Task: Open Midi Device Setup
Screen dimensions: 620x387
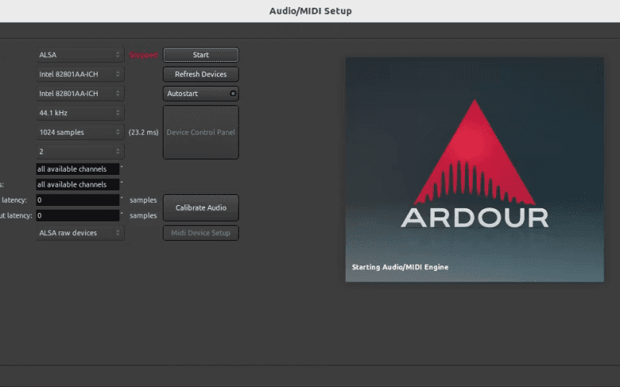Action: (201, 233)
